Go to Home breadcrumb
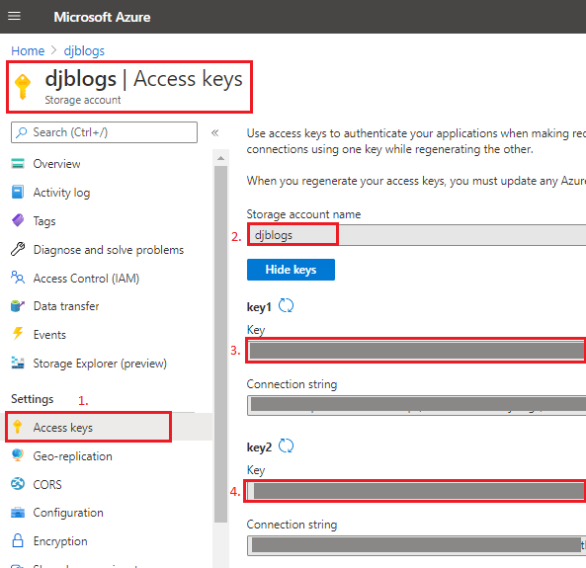 click(28, 50)
